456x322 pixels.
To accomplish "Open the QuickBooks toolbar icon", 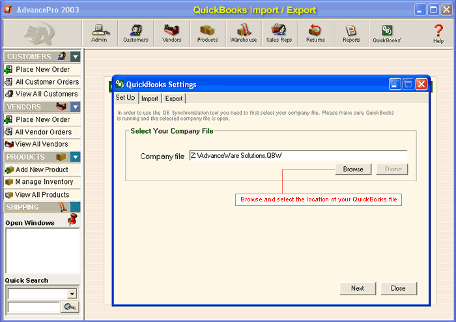I will 387,33.
